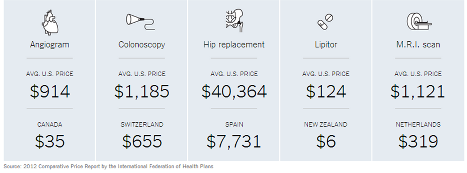
Task: Click the hip joint icon
Action: [234, 21]
